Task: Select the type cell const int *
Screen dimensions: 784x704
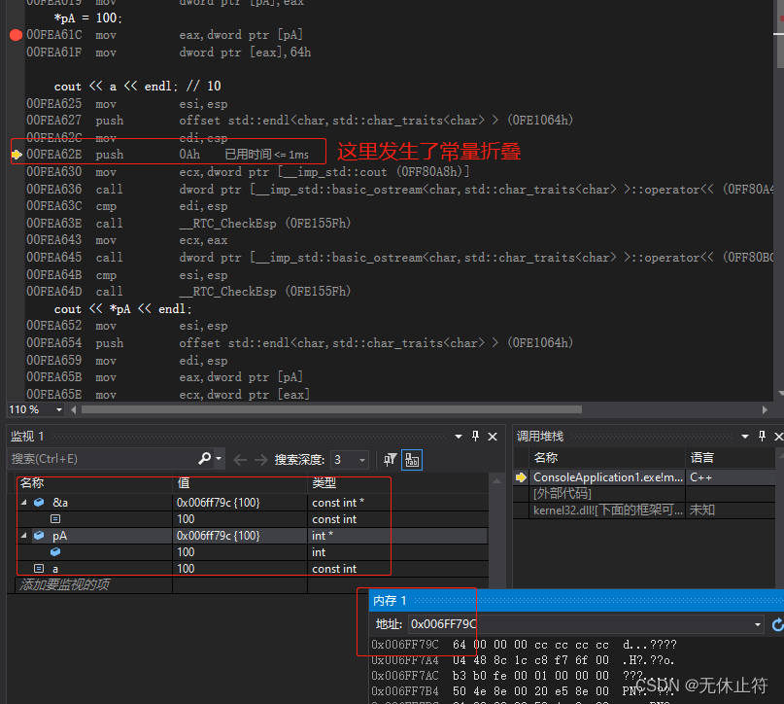Action: click(338, 503)
